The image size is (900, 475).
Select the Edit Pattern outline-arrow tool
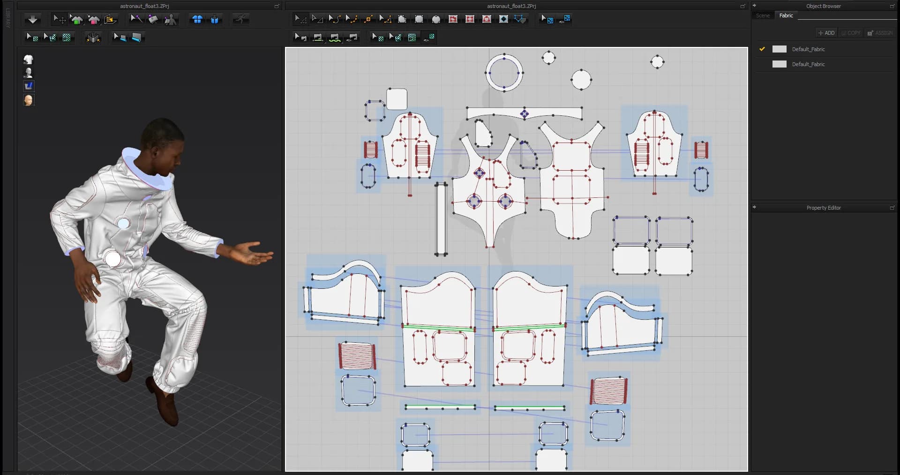tap(317, 19)
